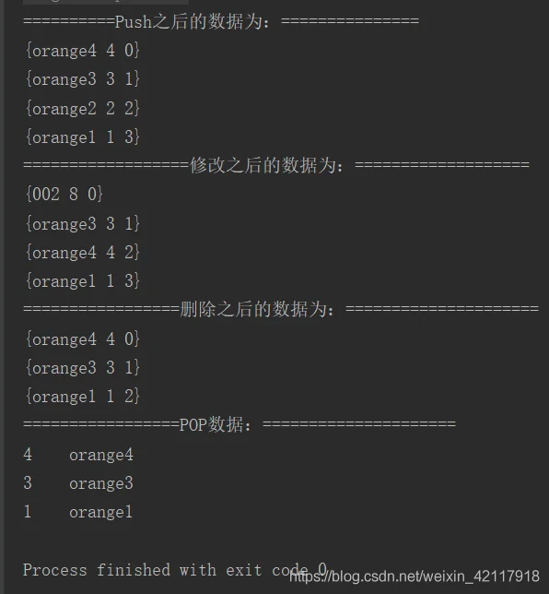Click 'Process finished with exit code 0' text
549x594 pixels.
click(x=175, y=570)
